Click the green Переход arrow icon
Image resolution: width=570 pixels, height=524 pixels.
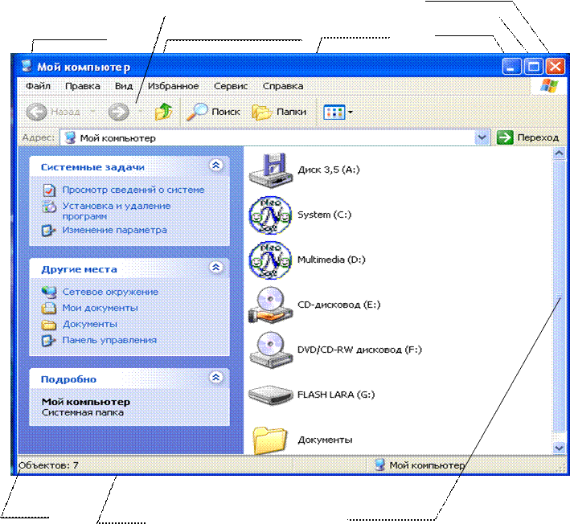505,137
